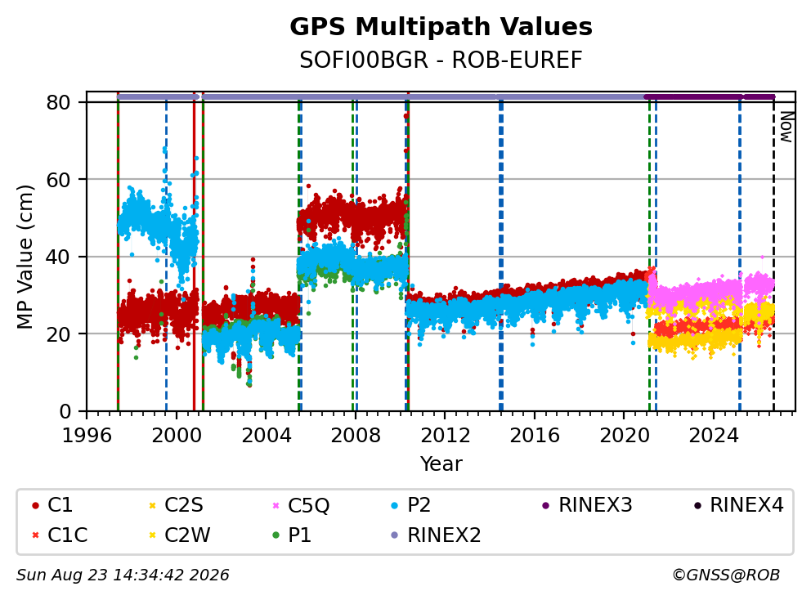Screen dimensions: 811x600
Task: Click the C1C legend cross marker
Action: click(35, 535)
